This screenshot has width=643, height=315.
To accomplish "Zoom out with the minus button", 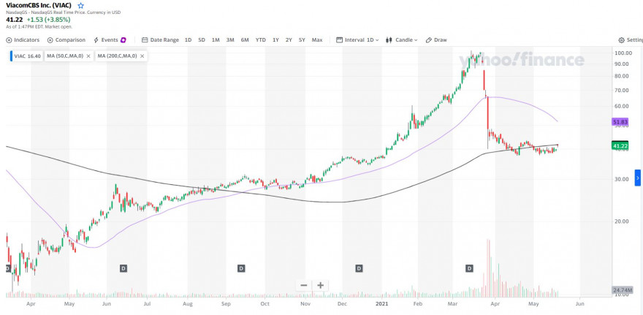I will pos(304,286).
